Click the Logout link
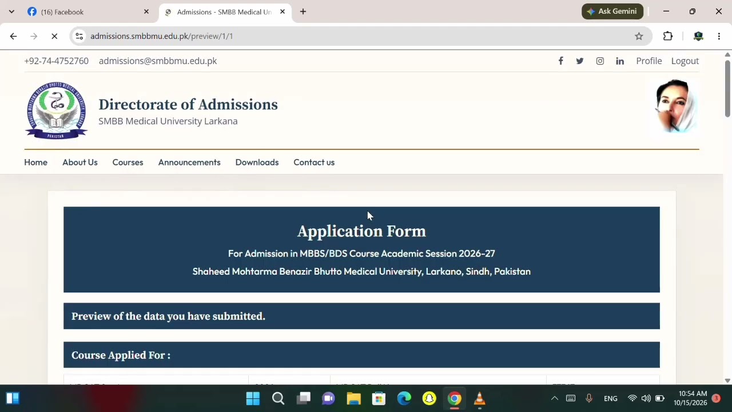Image resolution: width=732 pixels, height=412 pixels. point(685,61)
